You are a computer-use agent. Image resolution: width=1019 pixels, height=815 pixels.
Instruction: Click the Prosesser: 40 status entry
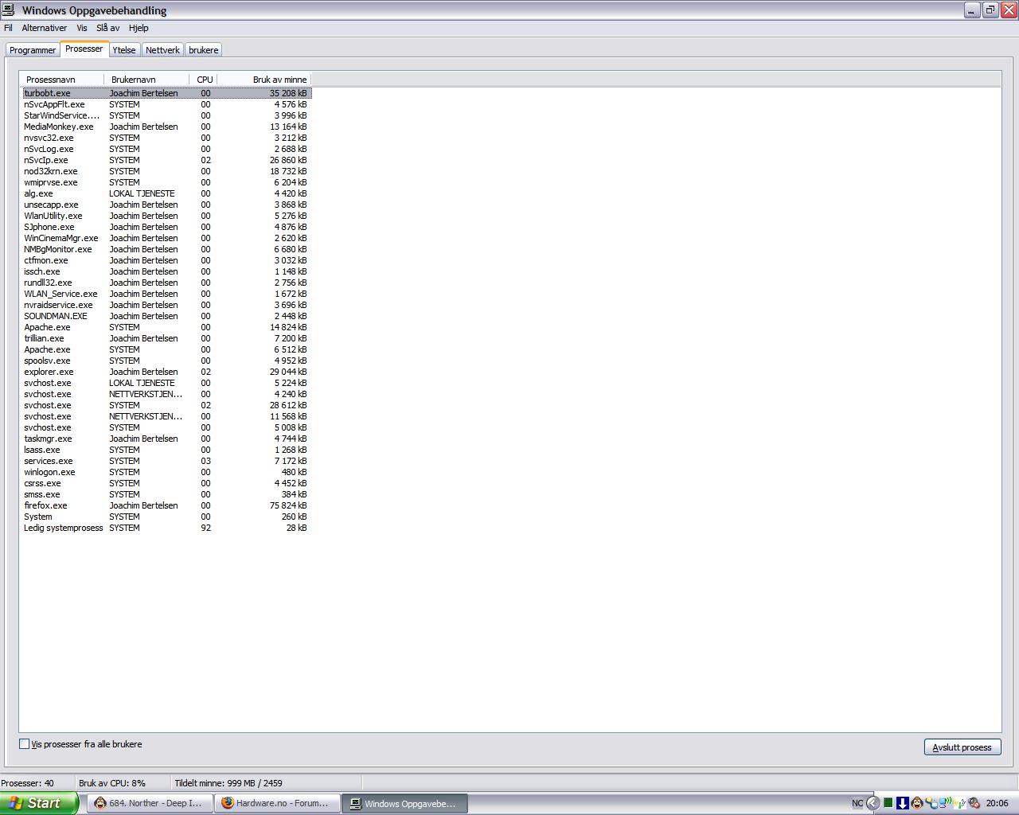[x=28, y=783]
